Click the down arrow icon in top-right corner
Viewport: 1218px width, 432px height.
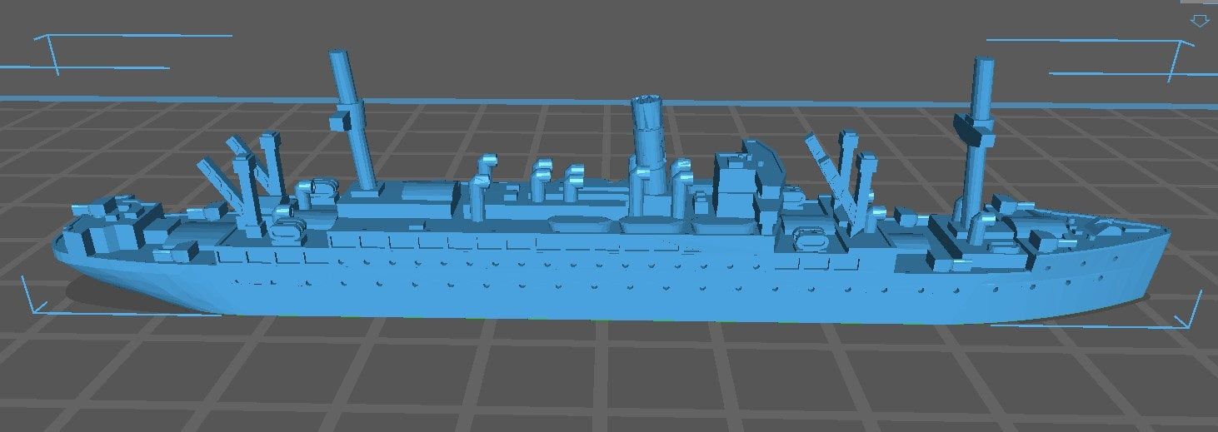point(1199,21)
